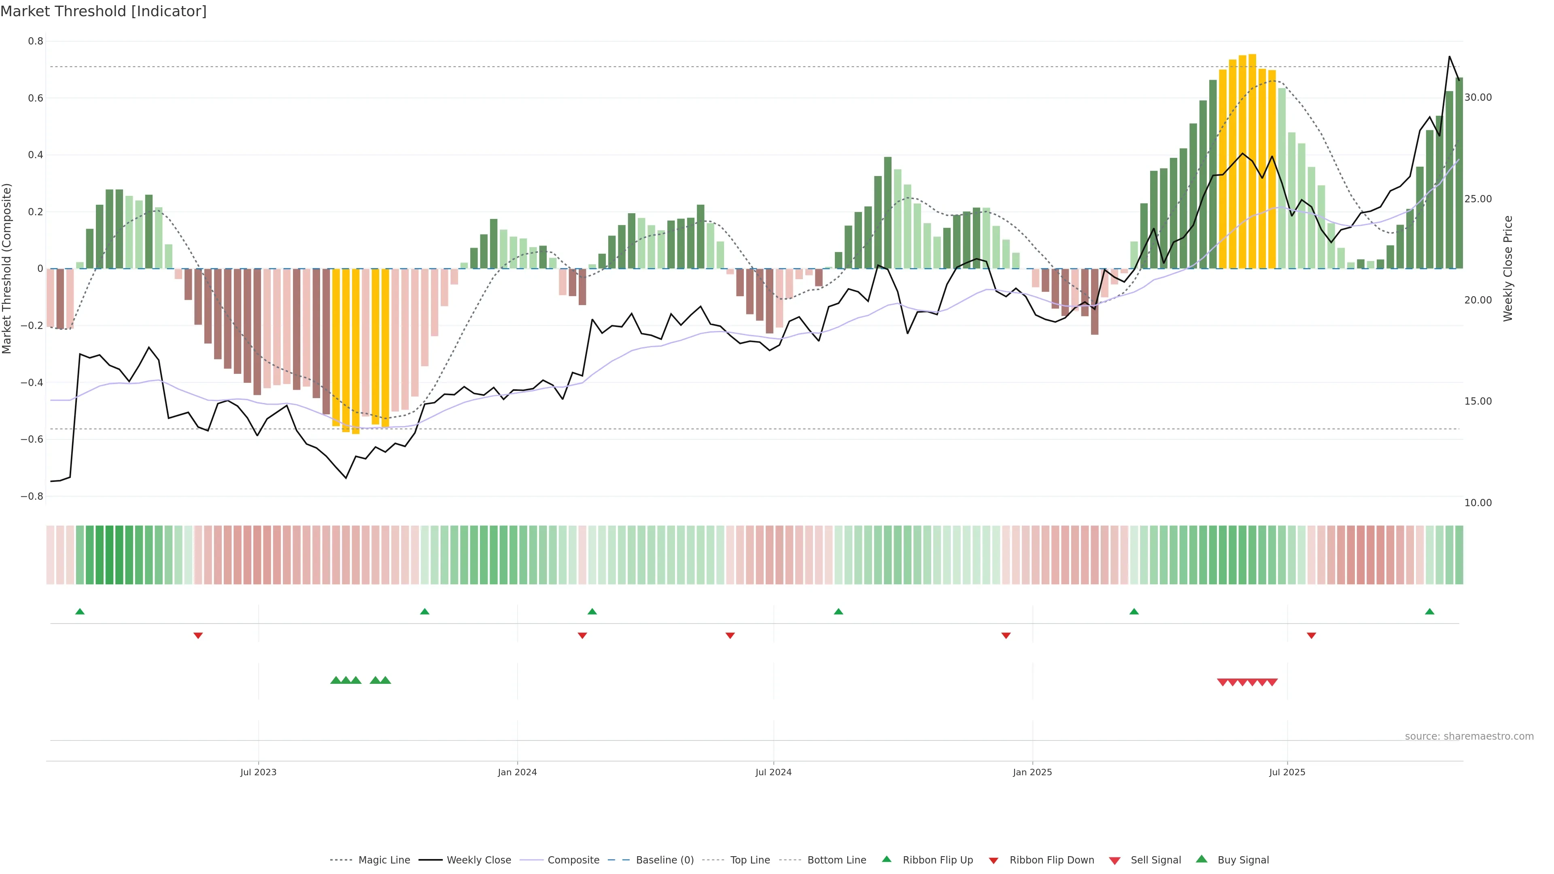This screenshot has height=874, width=1554.
Task: Click first green ribbon flip up marker
Action: 80,612
